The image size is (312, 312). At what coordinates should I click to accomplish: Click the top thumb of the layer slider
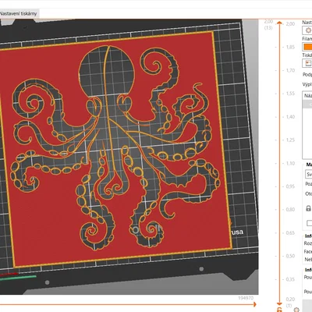pos(279,23)
